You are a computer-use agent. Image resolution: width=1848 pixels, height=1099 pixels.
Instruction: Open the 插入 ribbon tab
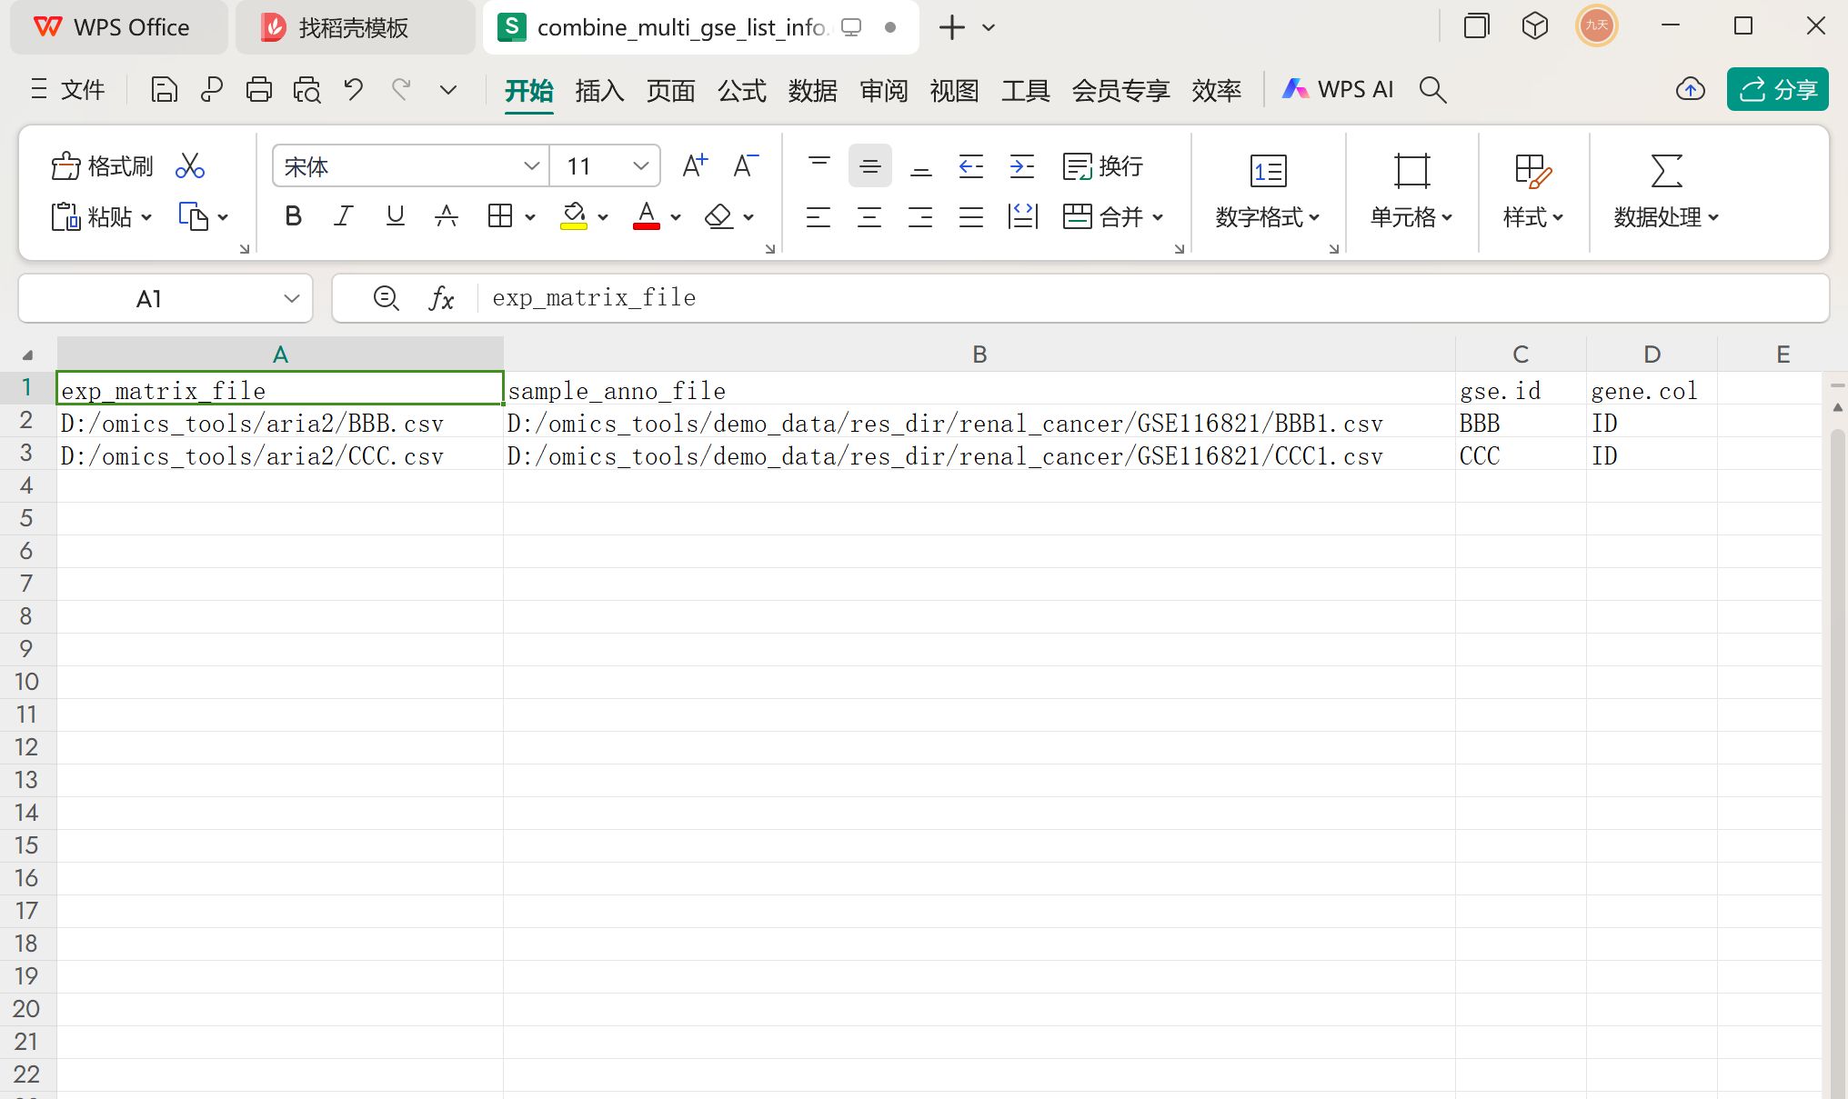coord(599,90)
